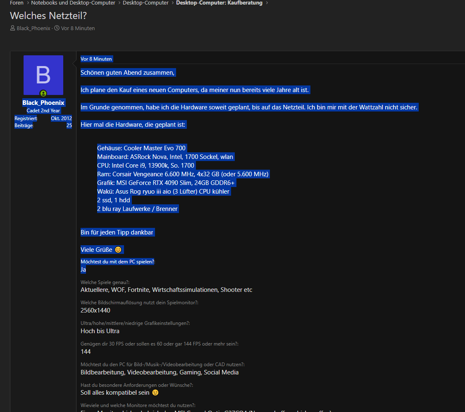The image size is (465, 412).
Task: Click Registriert label in user info
Action: pyautogui.click(x=26, y=118)
